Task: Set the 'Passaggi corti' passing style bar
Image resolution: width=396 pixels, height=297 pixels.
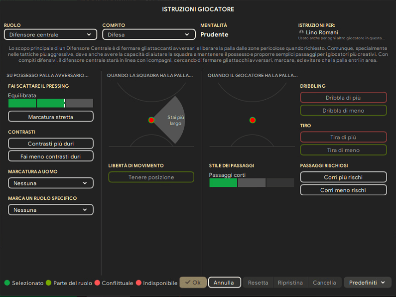Action: tap(252, 183)
